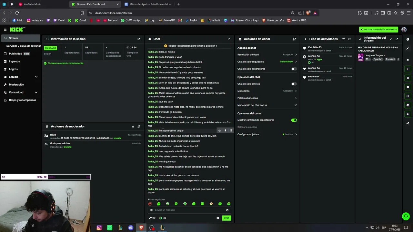Open Instagram from the taskbar
This screenshot has height=232, width=413.
pos(99,228)
